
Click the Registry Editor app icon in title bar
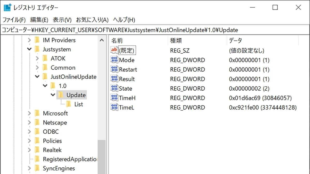(7, 7)
